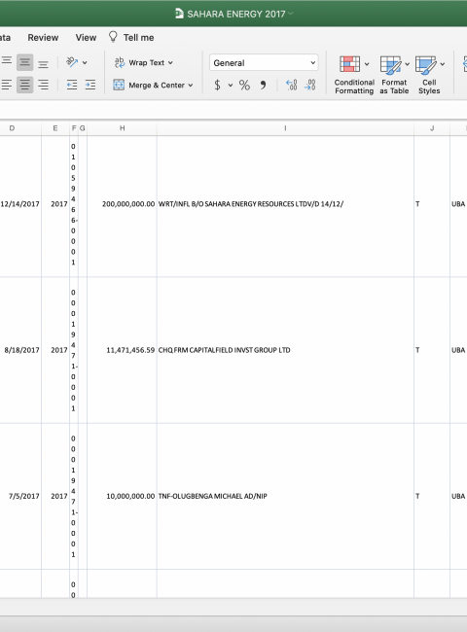Click Increase Decimal icon
467x632 pixels.
point(291,85)
